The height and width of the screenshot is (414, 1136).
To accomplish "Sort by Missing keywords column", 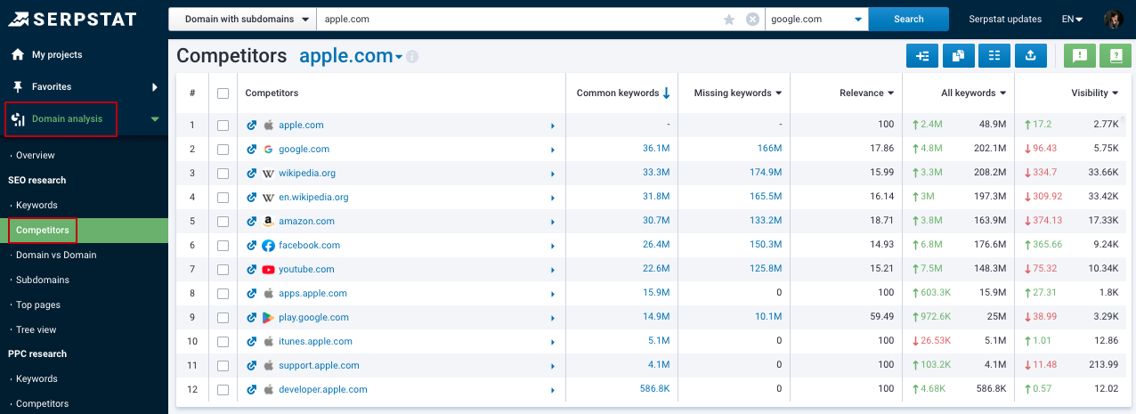I will 738,93.
